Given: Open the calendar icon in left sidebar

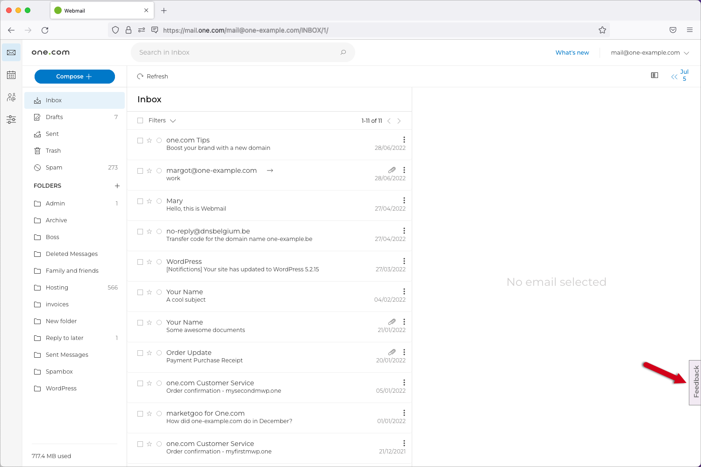Looking at the screenshot, I should pyautogui.click(x=11, y=75).
